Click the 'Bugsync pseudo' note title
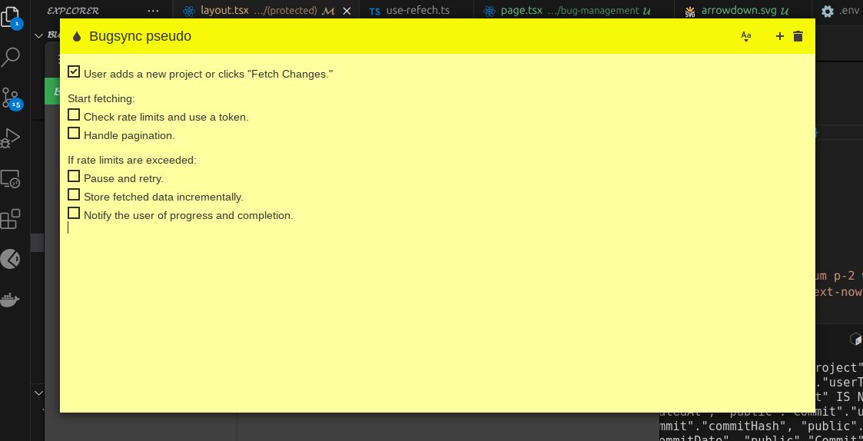The image size is (863, 441). 141,36
